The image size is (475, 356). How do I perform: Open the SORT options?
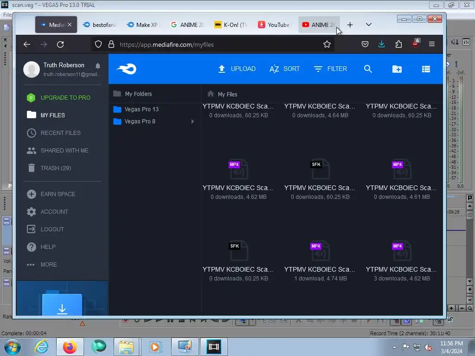pos(284,69)
